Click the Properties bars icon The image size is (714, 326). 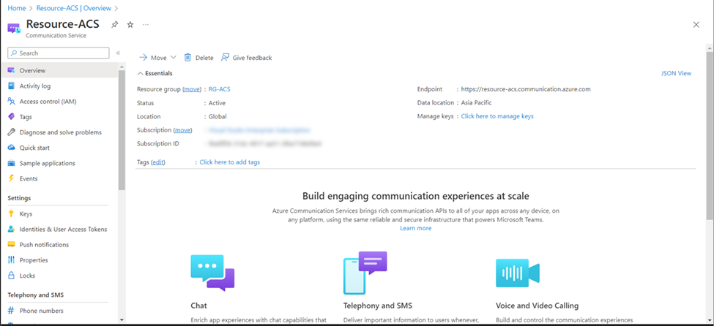click(12, 260)
